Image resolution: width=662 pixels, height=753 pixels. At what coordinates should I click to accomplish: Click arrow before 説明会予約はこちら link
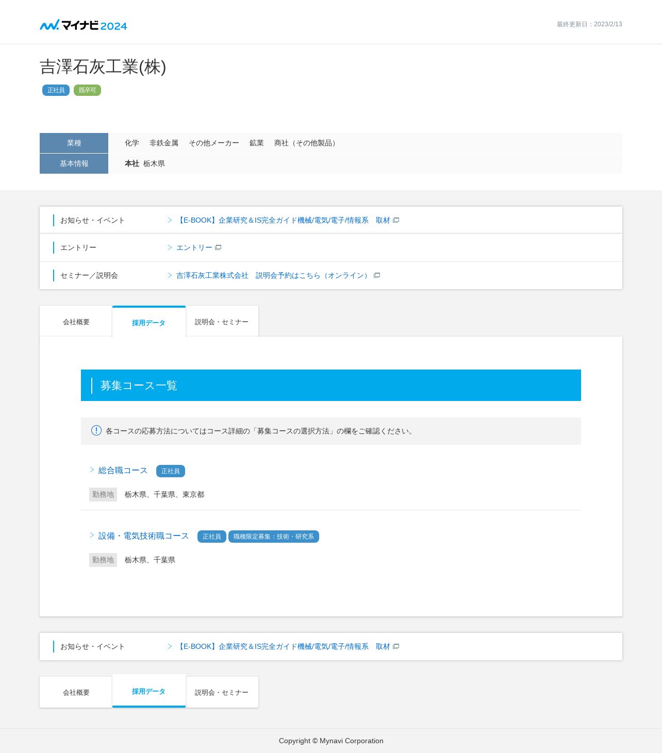pyautogui.click(x=170, y=275)
